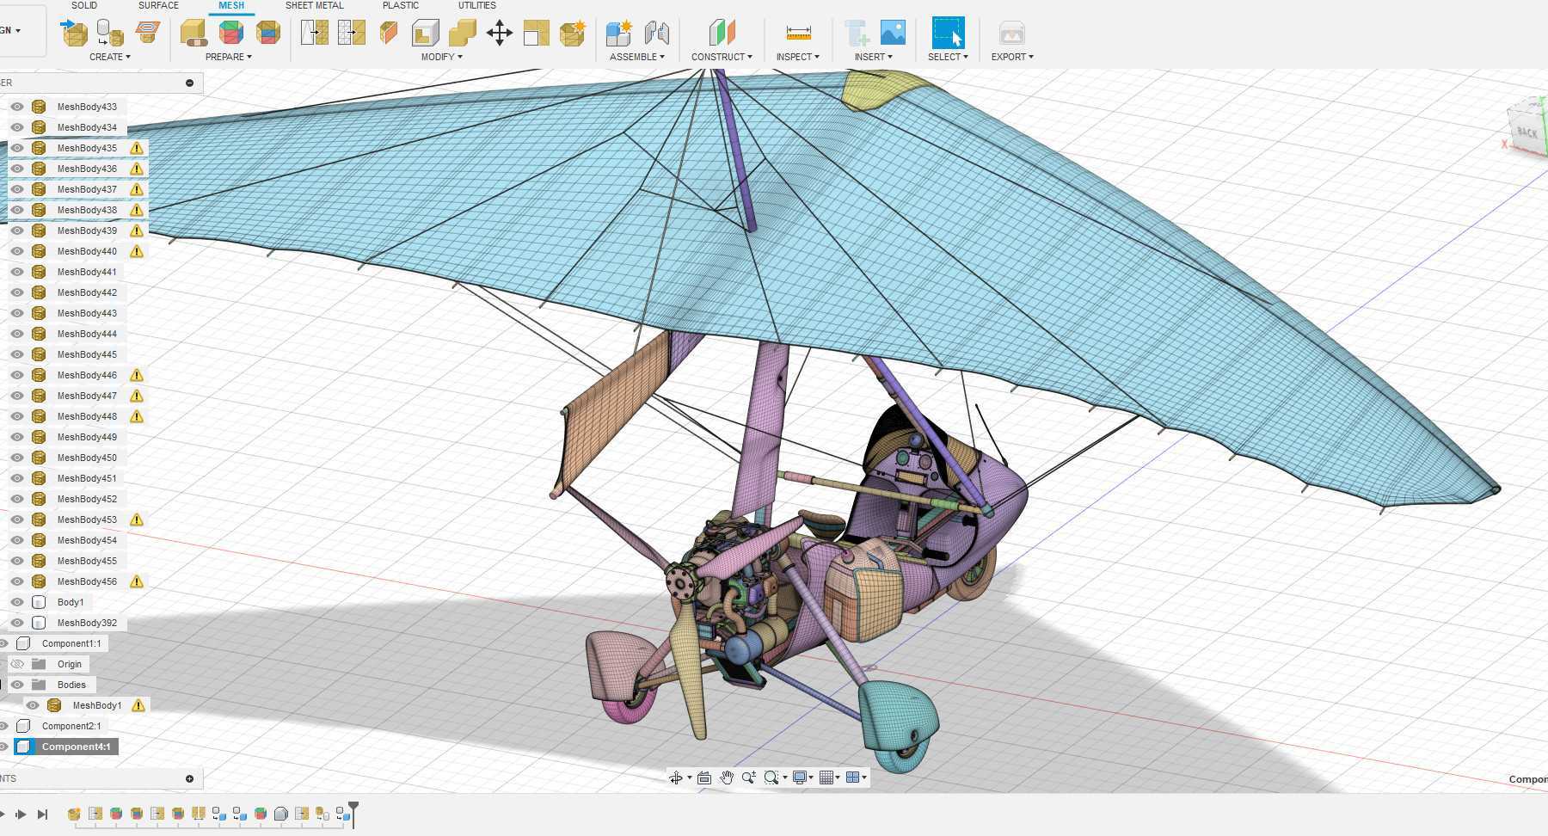Select Component2:1 in the browser tree
The image size is (1548, 836).
click(x=71, y=726)
